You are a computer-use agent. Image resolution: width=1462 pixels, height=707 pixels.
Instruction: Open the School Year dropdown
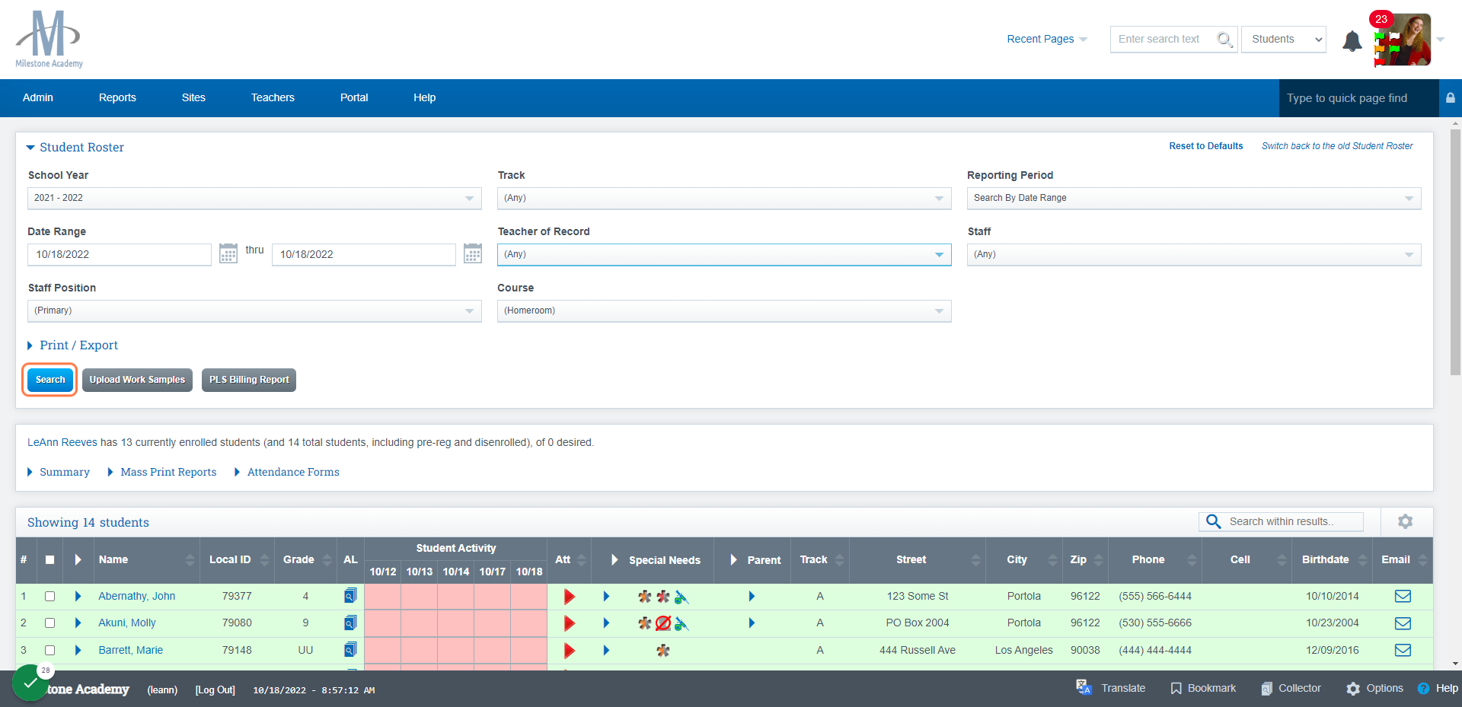254,198
